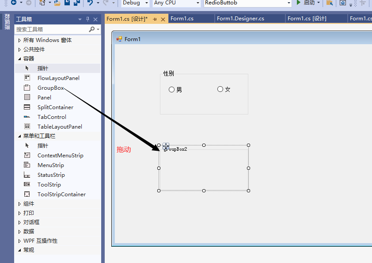
Task: Expand the 打印 section
Action: [19, 213]
